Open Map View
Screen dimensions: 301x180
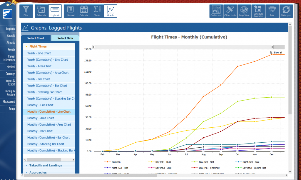click(244, 11)
